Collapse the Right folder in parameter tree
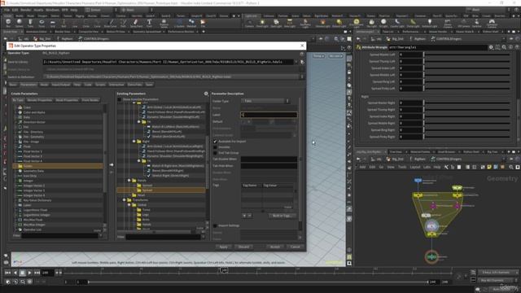The width and height of the screenshot is (521, 293). 134,142
